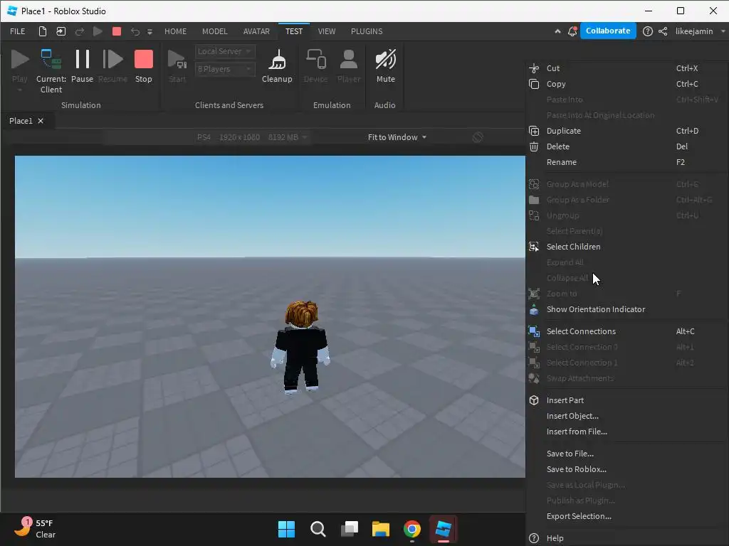Click Show Orientation Indicator menu entry

point(627,309)
